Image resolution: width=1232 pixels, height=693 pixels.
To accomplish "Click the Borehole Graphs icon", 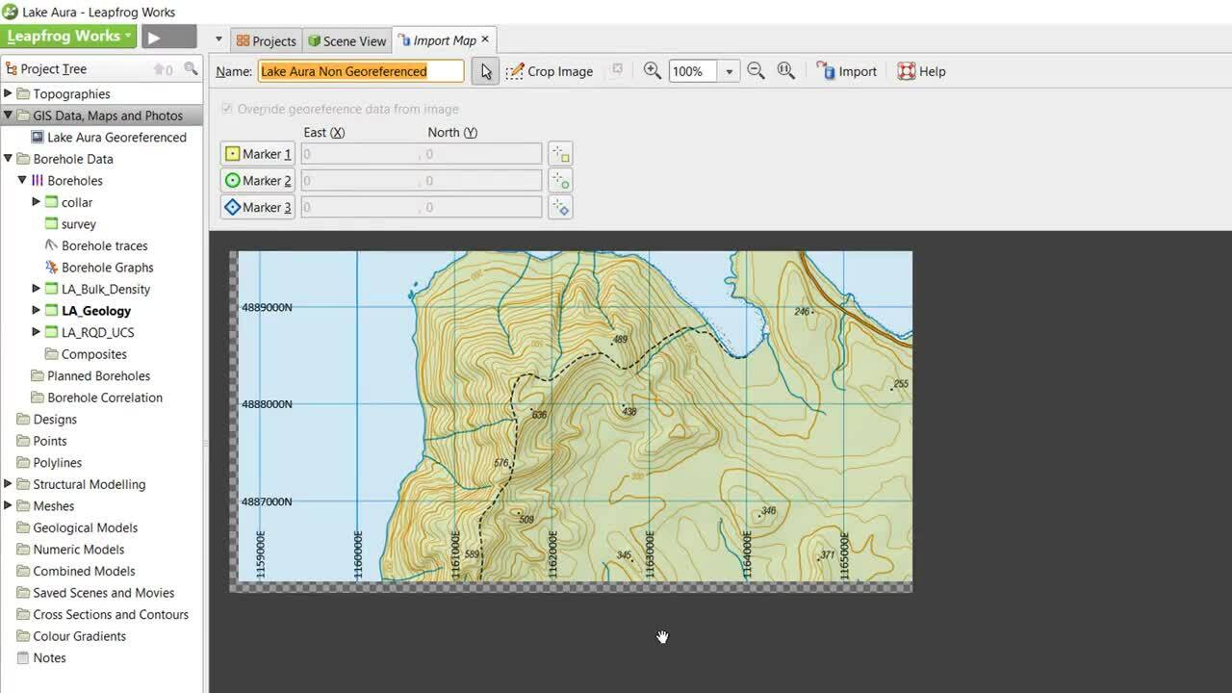I will tap(52, 267).
